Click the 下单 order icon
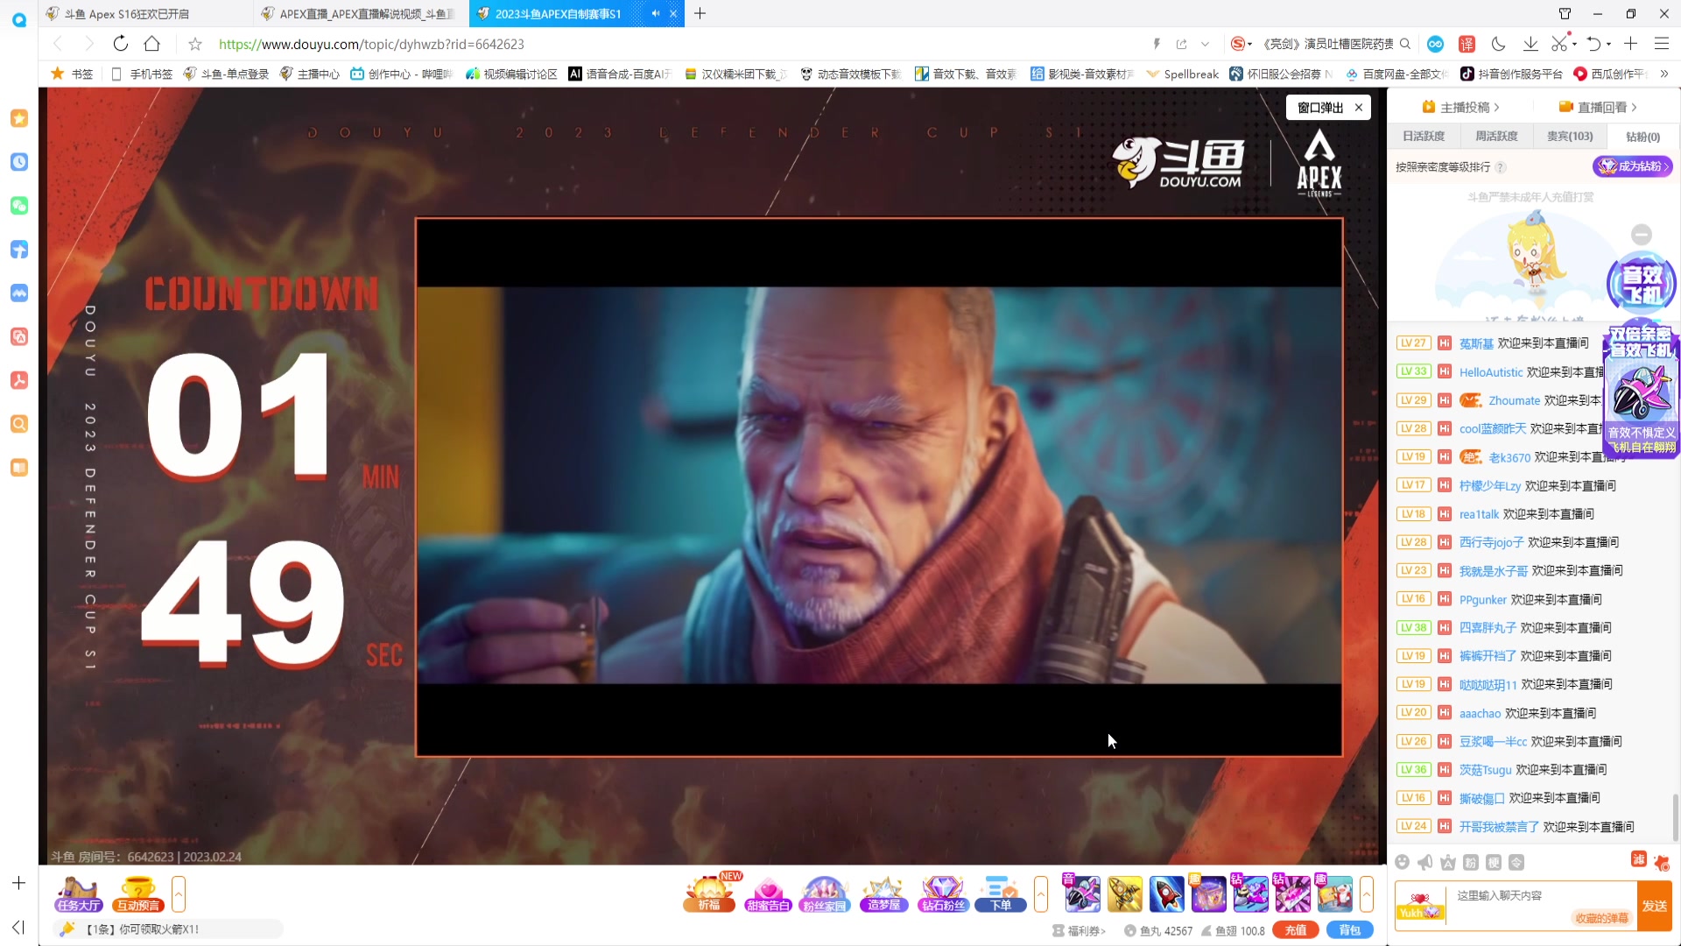The width and height of the screenshot is (1681, 946). pos(1001,893)
